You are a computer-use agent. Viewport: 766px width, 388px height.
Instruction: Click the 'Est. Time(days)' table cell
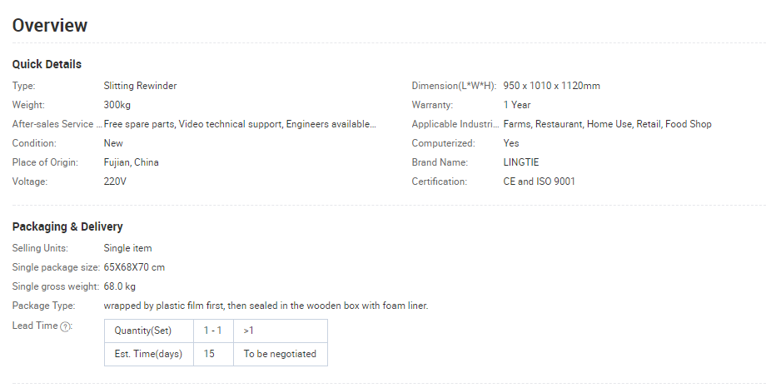148,354
